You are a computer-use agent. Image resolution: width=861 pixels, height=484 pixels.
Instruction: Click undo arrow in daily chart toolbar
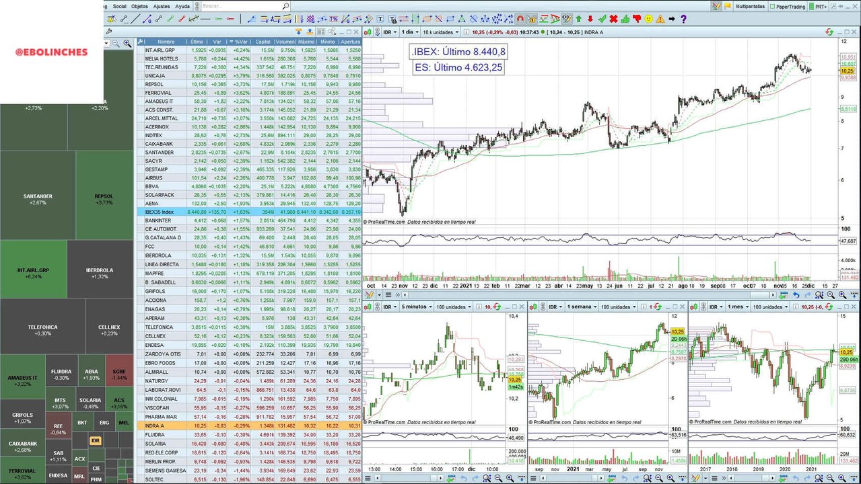click(x=796, y=294)
